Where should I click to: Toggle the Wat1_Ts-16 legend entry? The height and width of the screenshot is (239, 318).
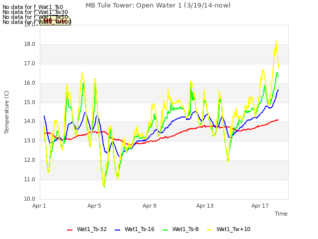point(135,229)
